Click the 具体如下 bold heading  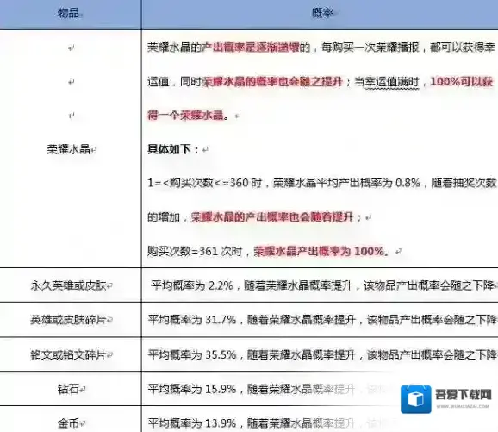pos(173,149)
